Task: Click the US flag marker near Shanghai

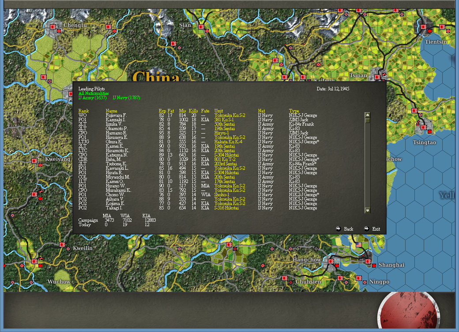Action: pos(358,245)
